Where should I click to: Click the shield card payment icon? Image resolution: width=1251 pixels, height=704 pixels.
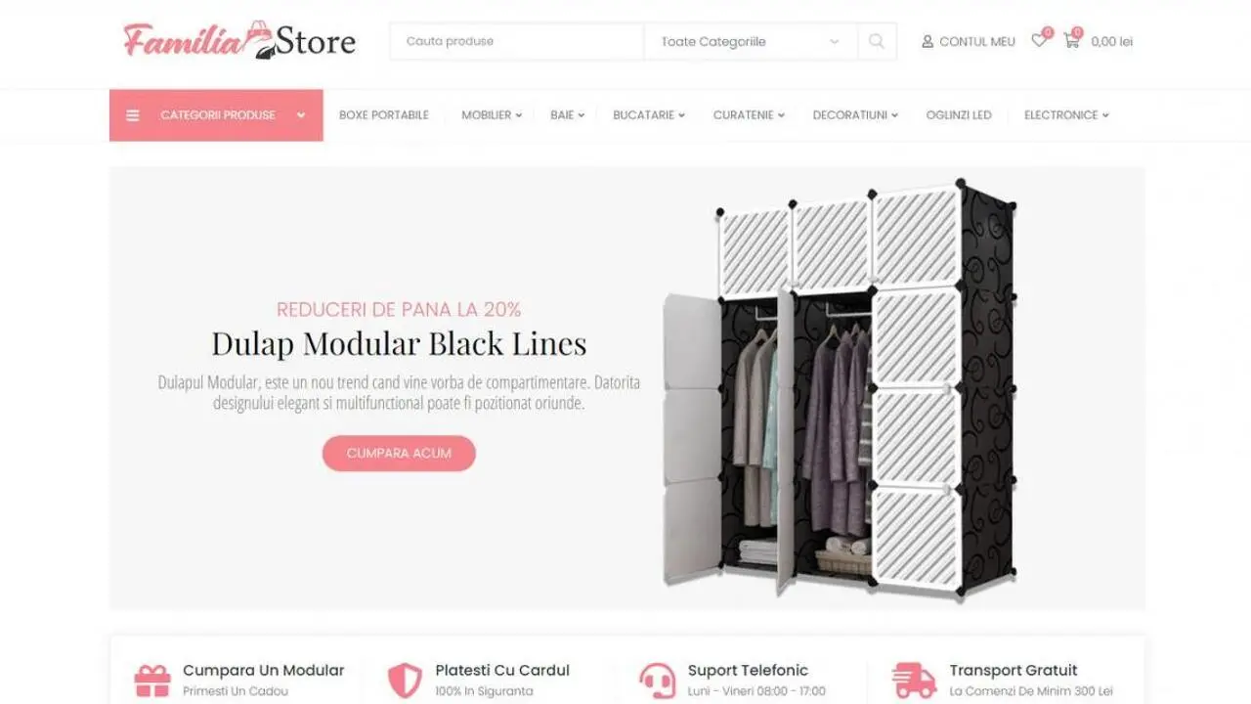(405, 680)
